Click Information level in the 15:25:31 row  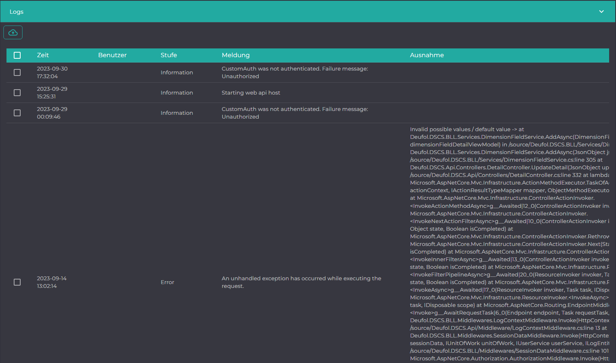177,93
